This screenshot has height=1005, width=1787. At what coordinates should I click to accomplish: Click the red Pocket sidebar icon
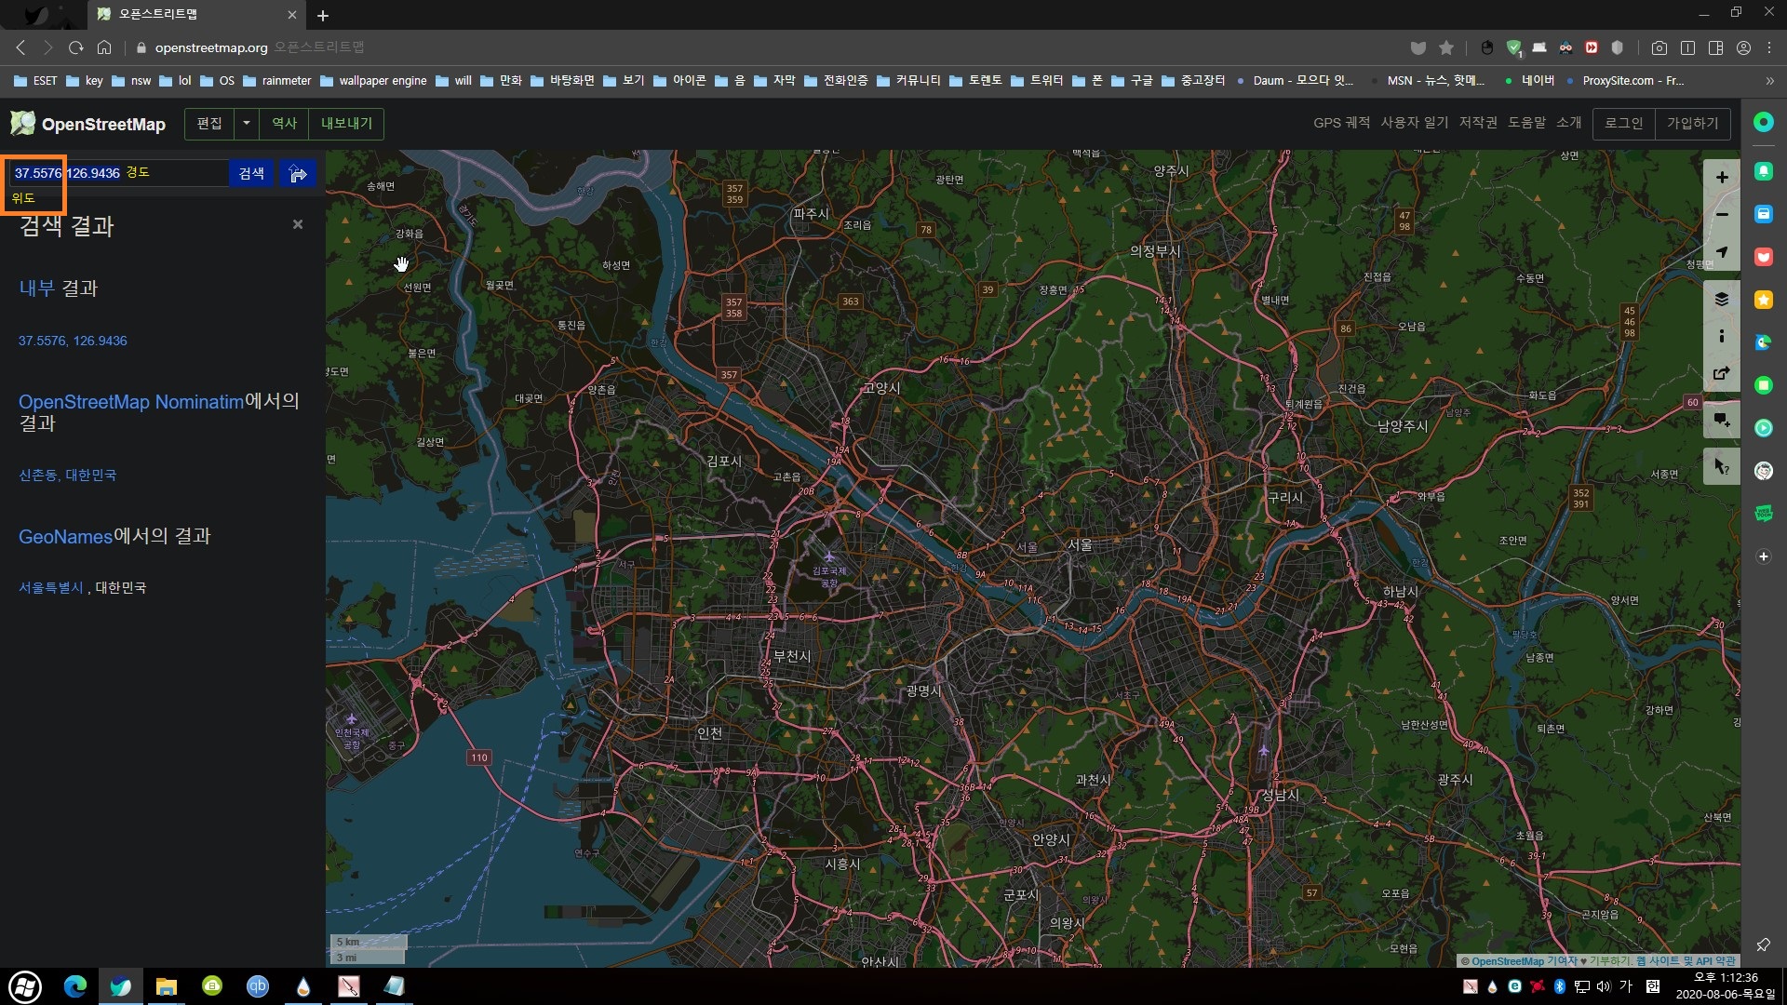pos(1764,257)
